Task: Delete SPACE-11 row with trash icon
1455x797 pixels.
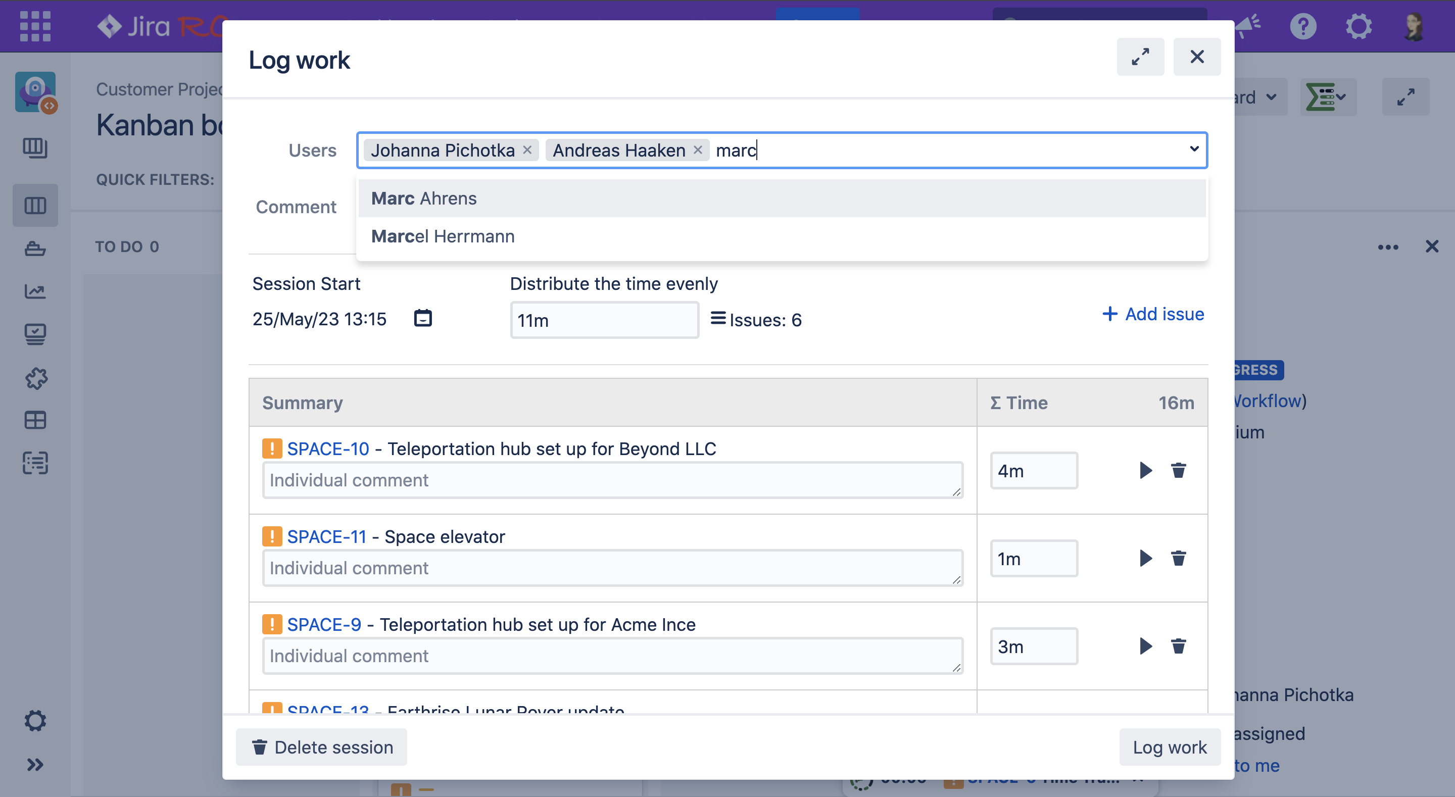Action: [1178, 558]
